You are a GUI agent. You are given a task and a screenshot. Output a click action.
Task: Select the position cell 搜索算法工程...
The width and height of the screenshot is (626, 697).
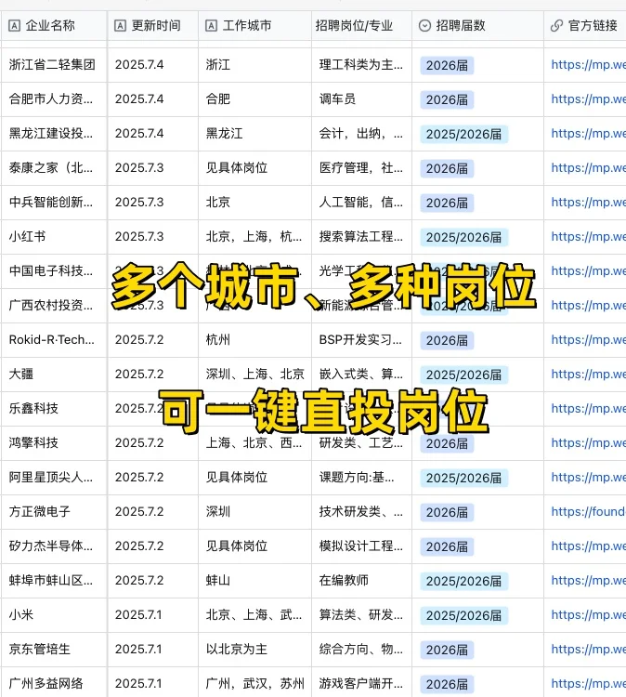(360, 236)
